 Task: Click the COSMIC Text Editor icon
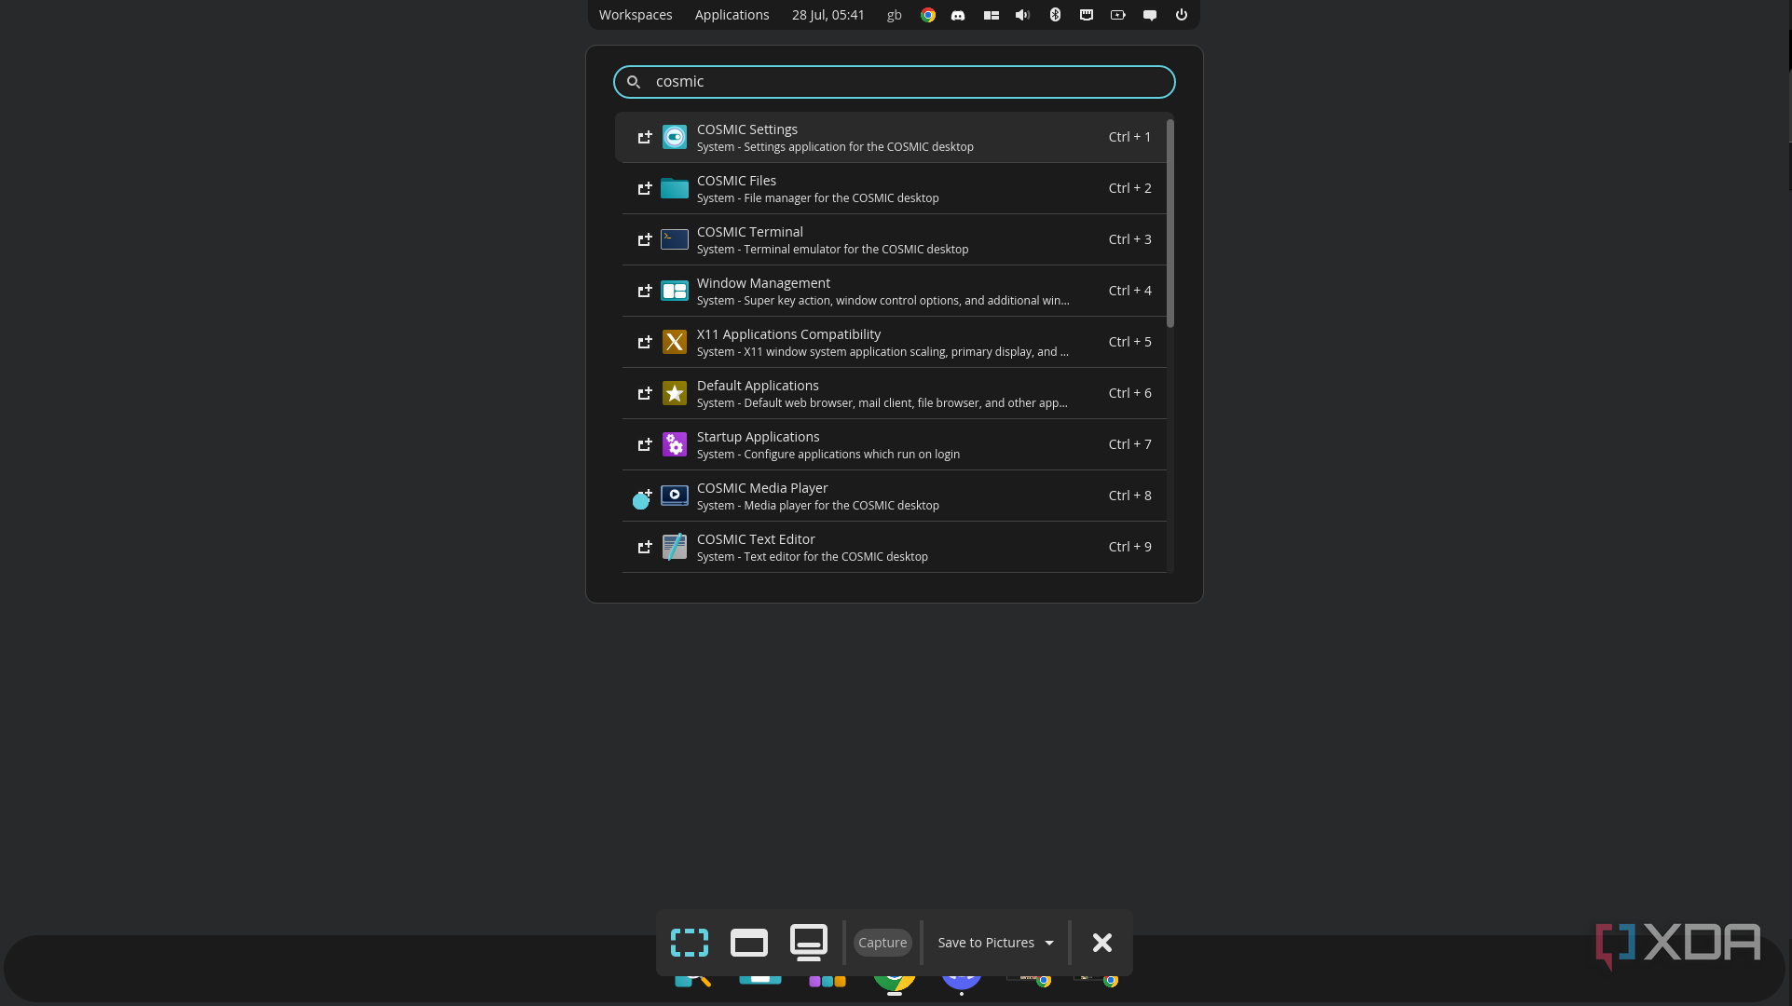pos(675,547)
